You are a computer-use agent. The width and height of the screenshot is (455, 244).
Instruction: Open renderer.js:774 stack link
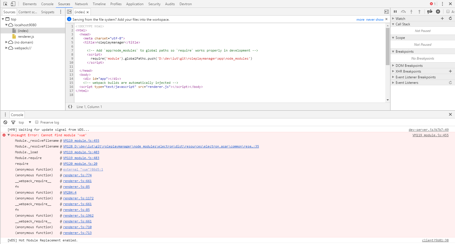[x=78, y=175]
